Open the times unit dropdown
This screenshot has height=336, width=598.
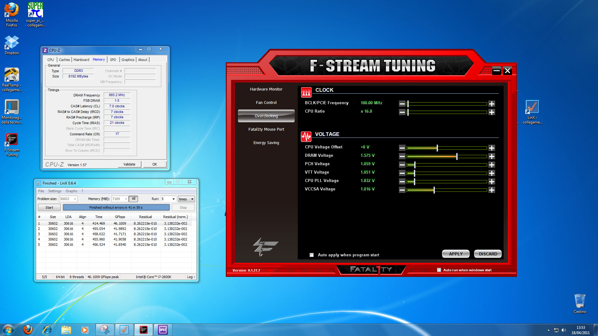(192, 199)
